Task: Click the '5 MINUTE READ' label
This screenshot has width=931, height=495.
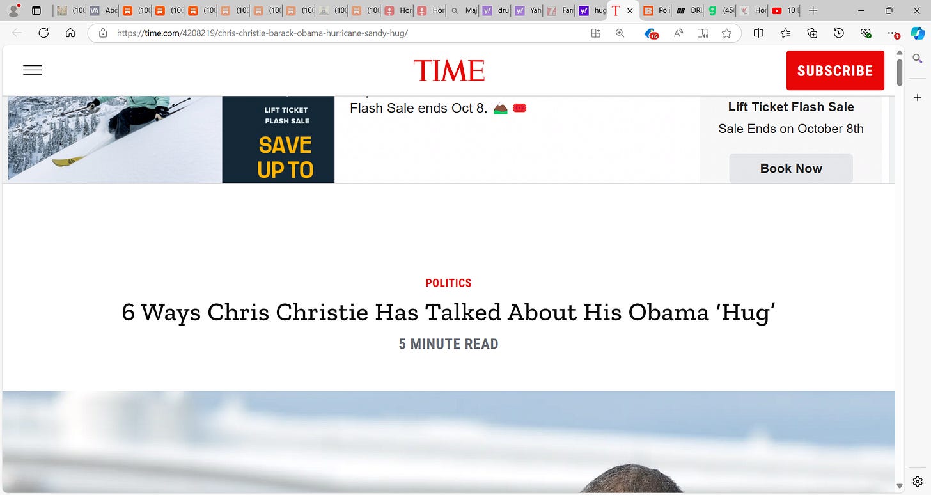Action: 449,344
